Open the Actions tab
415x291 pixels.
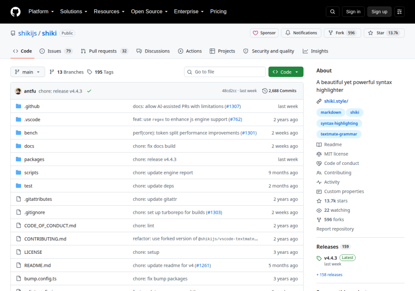[190, 51]
